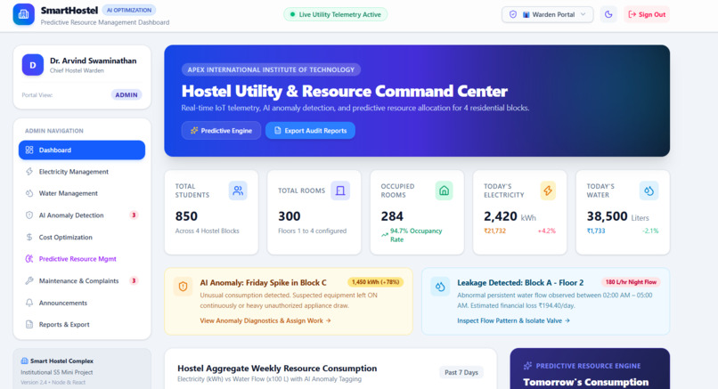Open the Reports & Export nav item
The width and height of the screenshot is (718, 389).
(x=82, y=325)
